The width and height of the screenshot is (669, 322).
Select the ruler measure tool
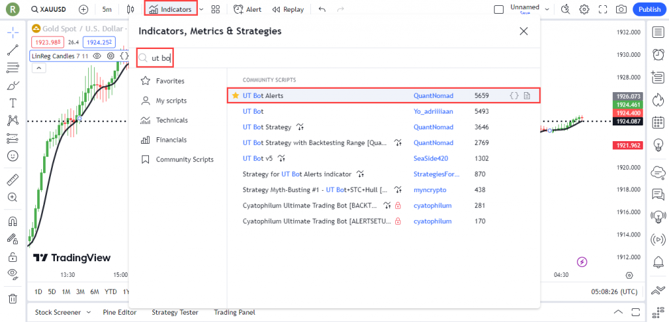(13, 180)
